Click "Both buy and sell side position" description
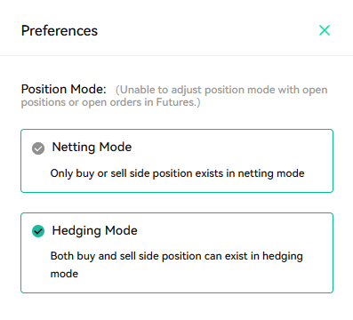Screen dimensions: 353x320 tap(177, 265)
